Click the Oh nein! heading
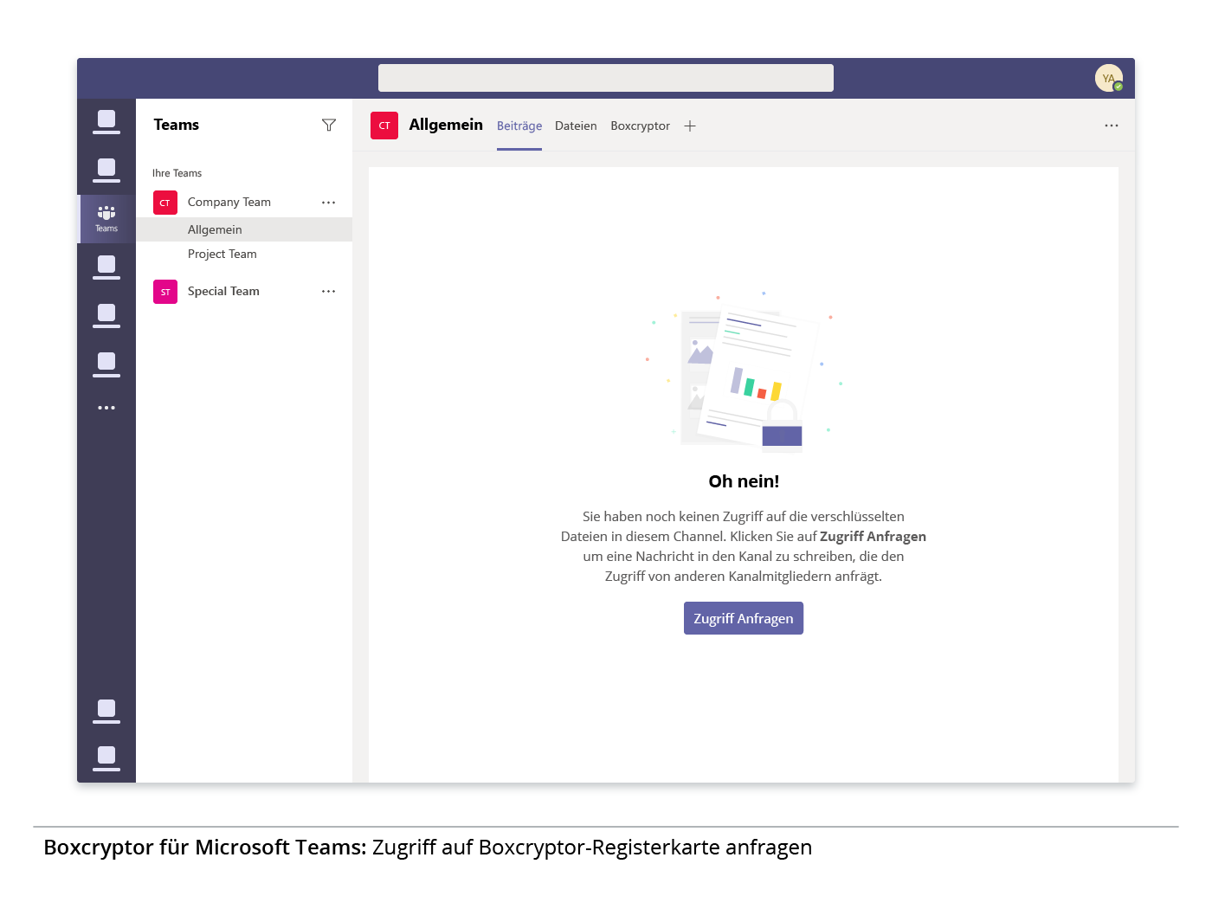This screenshot has height=909, width=1212. 744,481
